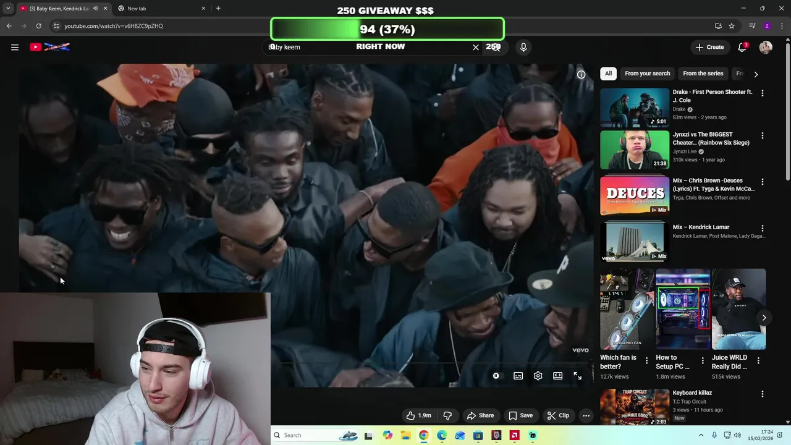Save the video to a playlist
The image size is (791, 445).
[x=520, y=415]
